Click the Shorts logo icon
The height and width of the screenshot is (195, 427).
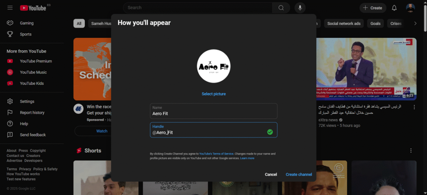[79, 151]
